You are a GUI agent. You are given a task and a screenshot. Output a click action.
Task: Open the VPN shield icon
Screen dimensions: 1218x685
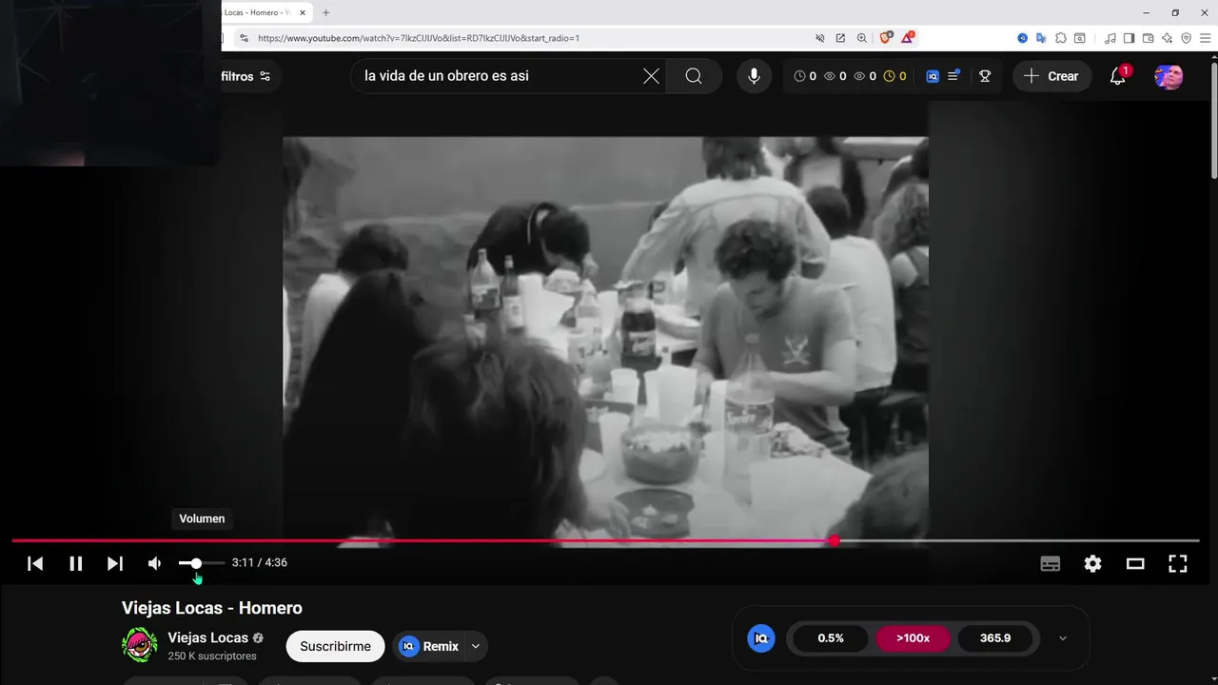1186,38
